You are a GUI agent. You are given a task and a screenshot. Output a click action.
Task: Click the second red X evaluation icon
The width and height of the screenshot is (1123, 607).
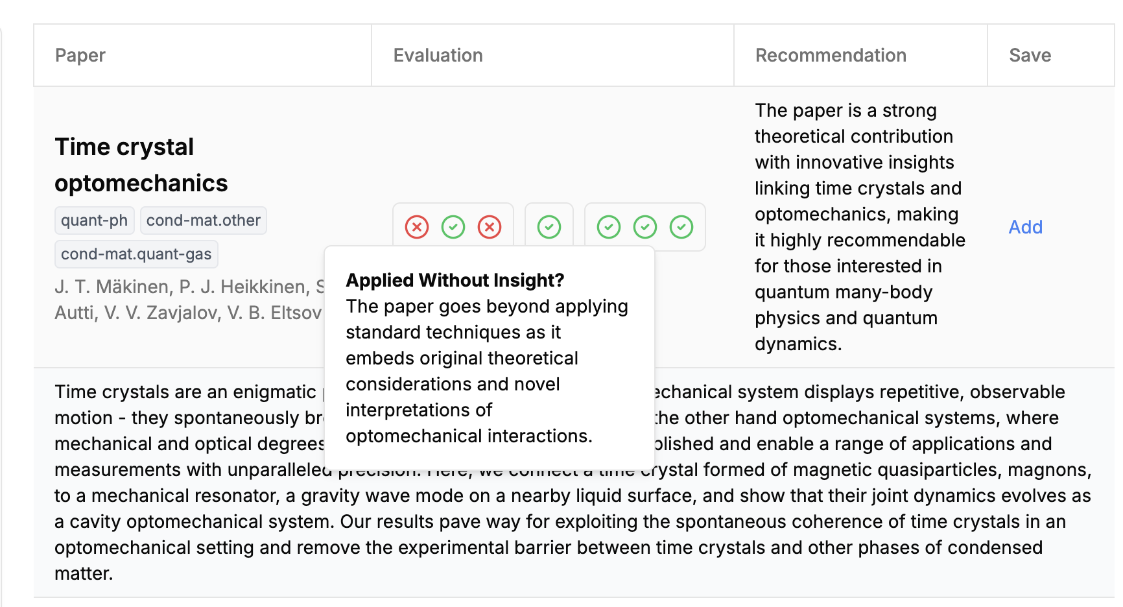point(490,227)
